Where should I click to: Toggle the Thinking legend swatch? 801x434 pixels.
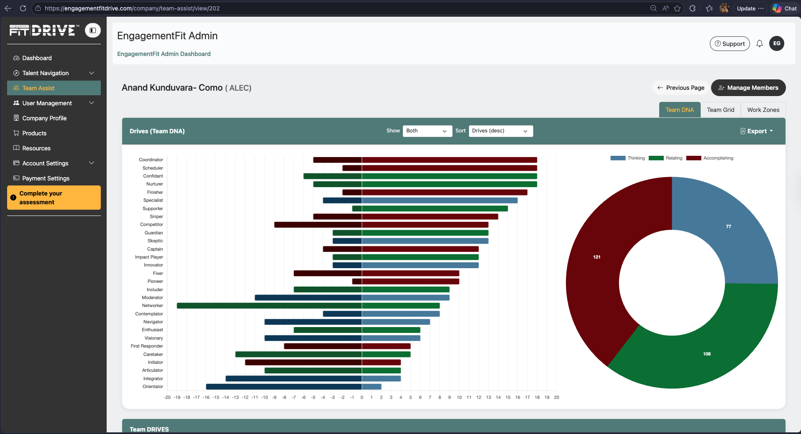pyautogui.click(x=618, y=158)
